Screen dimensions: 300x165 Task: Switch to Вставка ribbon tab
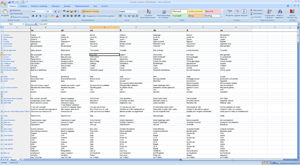pyautogui.click(x=23, y=6)
